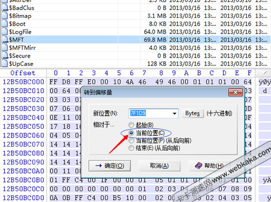Click offset 12B50BC0B0 in hex view
Screen dimensions: 271x202
(x=23, y=180)
